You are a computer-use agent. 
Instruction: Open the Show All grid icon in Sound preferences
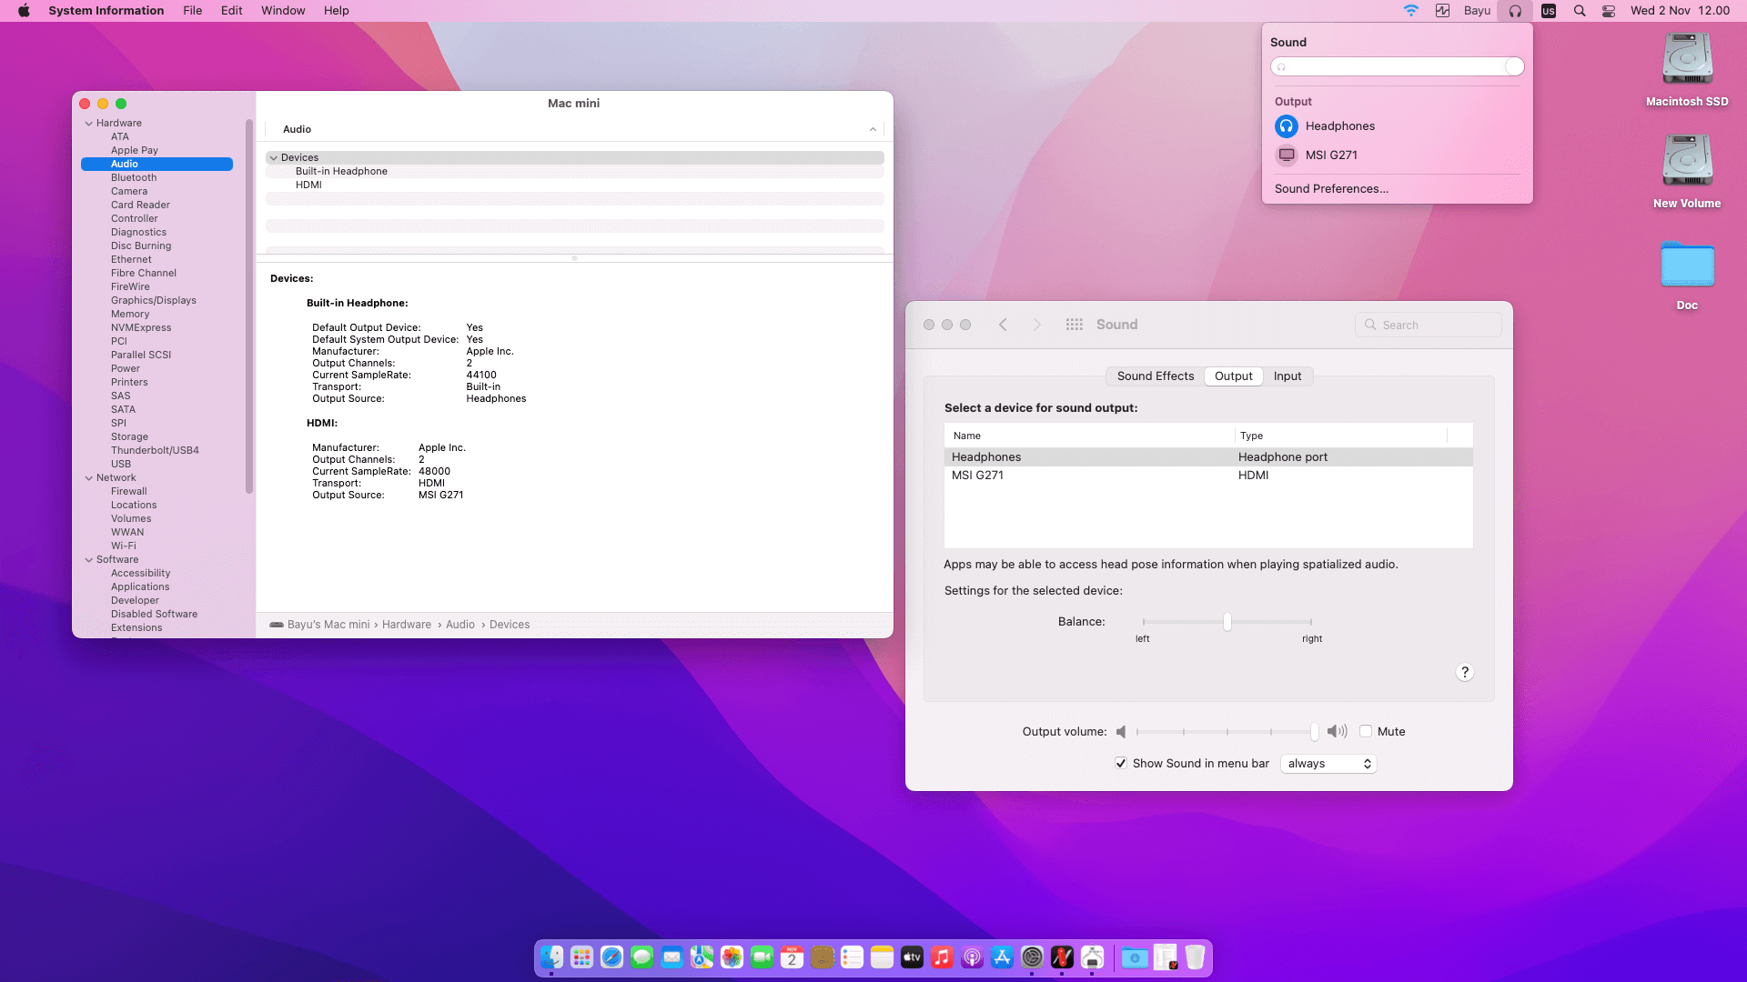[x=1074, y=325]
